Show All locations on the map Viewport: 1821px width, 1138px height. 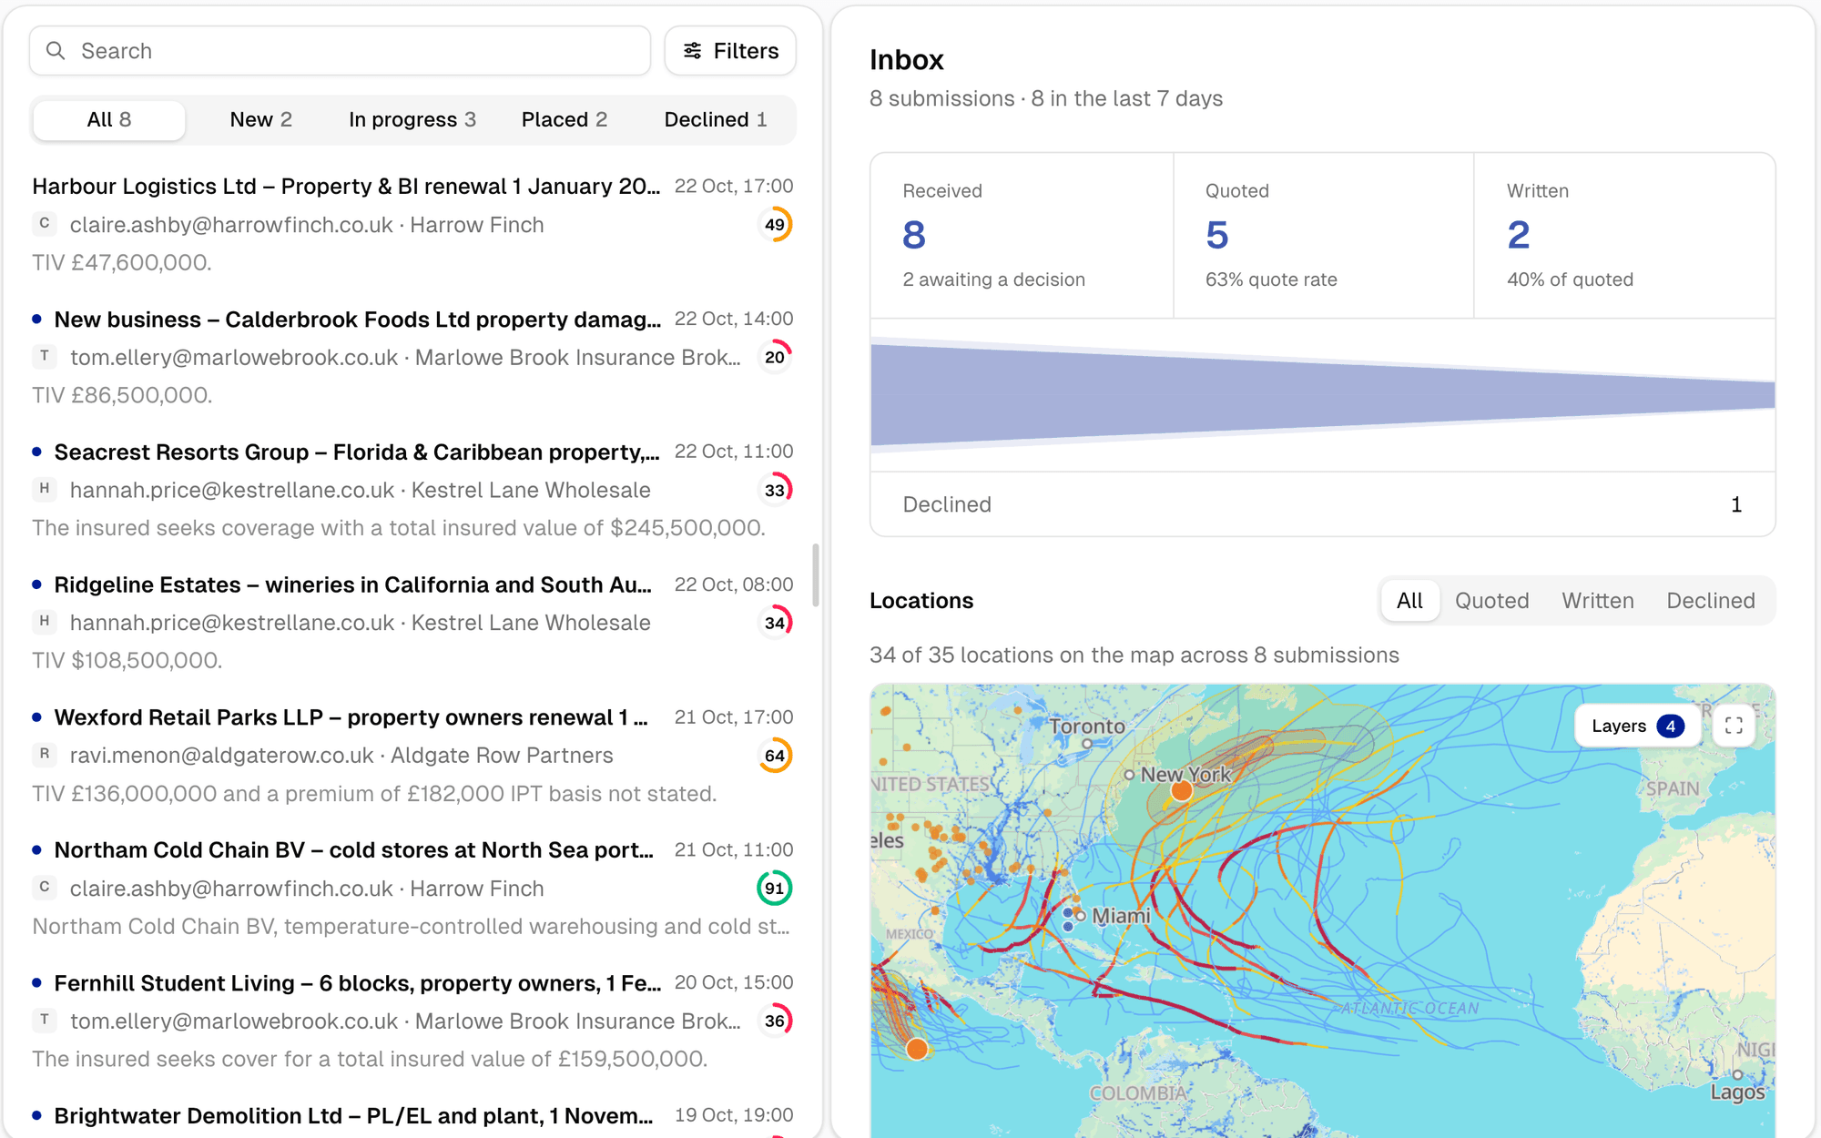pyautogui.click(x=1409, y=601)
